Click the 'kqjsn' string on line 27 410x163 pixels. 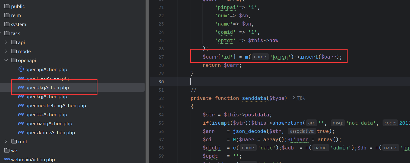coord(280,57)
